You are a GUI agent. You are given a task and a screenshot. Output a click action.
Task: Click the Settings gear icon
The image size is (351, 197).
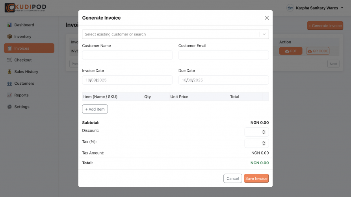(x=9, y=107)
